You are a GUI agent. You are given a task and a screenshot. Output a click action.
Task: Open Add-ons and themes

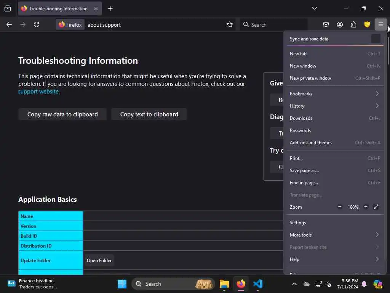[335, 143]
